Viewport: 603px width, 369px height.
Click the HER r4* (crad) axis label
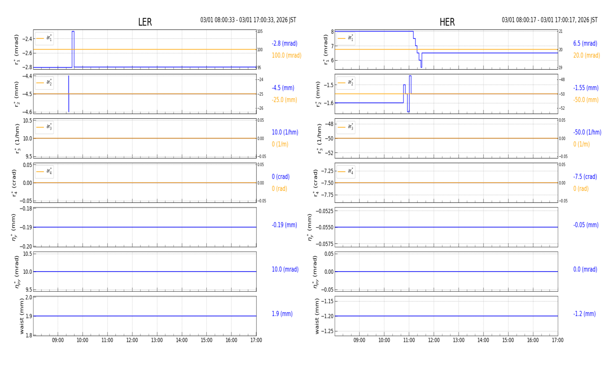pos(315,183)
